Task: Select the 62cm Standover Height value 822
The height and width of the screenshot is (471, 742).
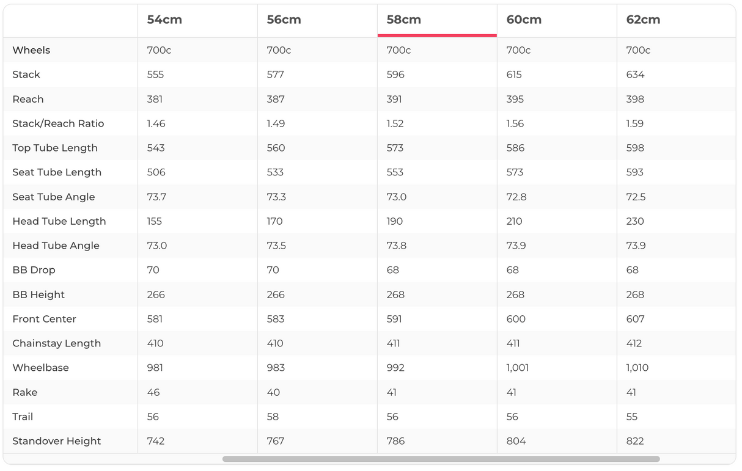Action: [636, 441]
